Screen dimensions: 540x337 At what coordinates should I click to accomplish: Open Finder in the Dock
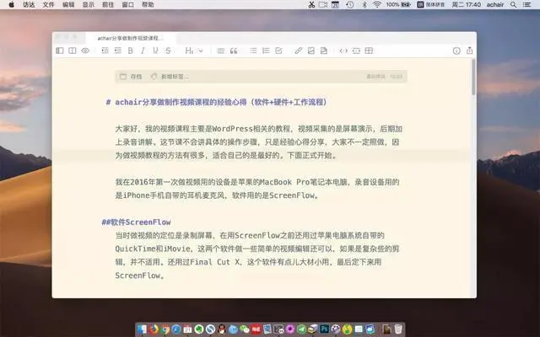142,329
